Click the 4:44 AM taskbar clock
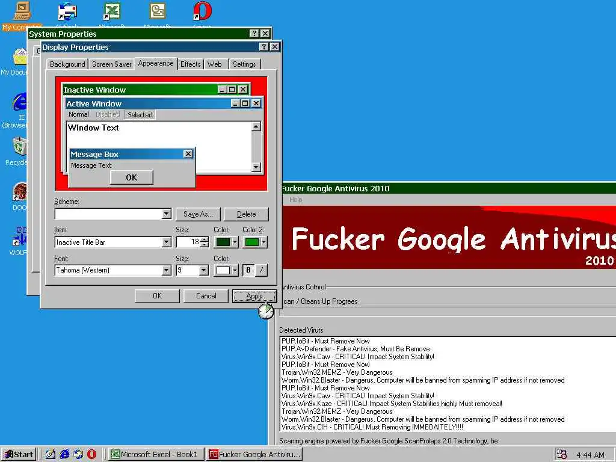Viewport: 616px width, 462px height. coord(591,455)
